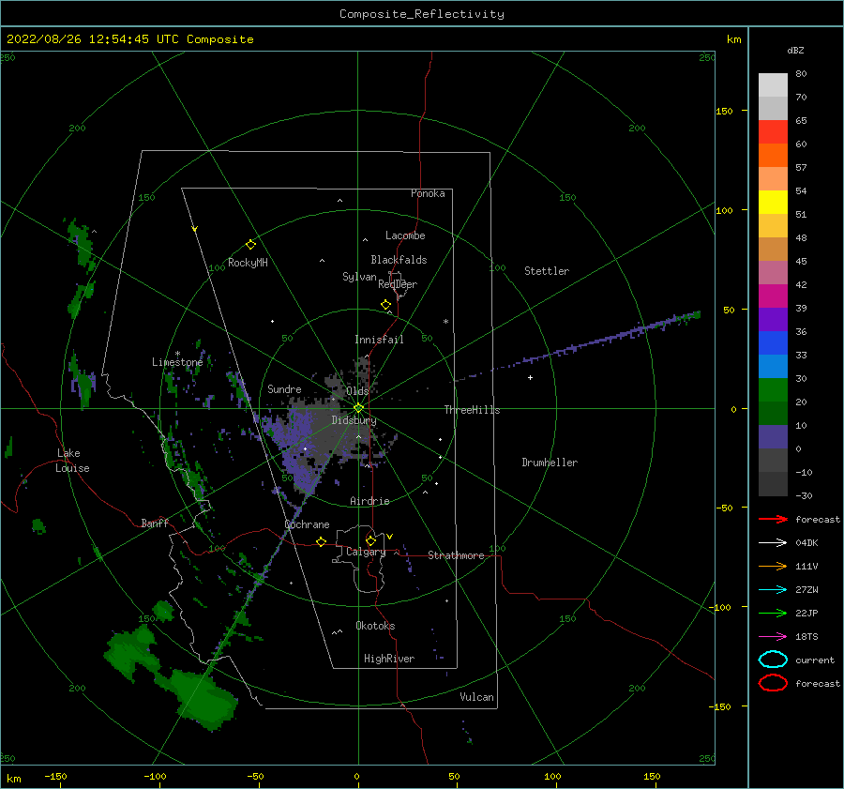
Task: Click the Vulcan town label
Action: pos(477,697)
